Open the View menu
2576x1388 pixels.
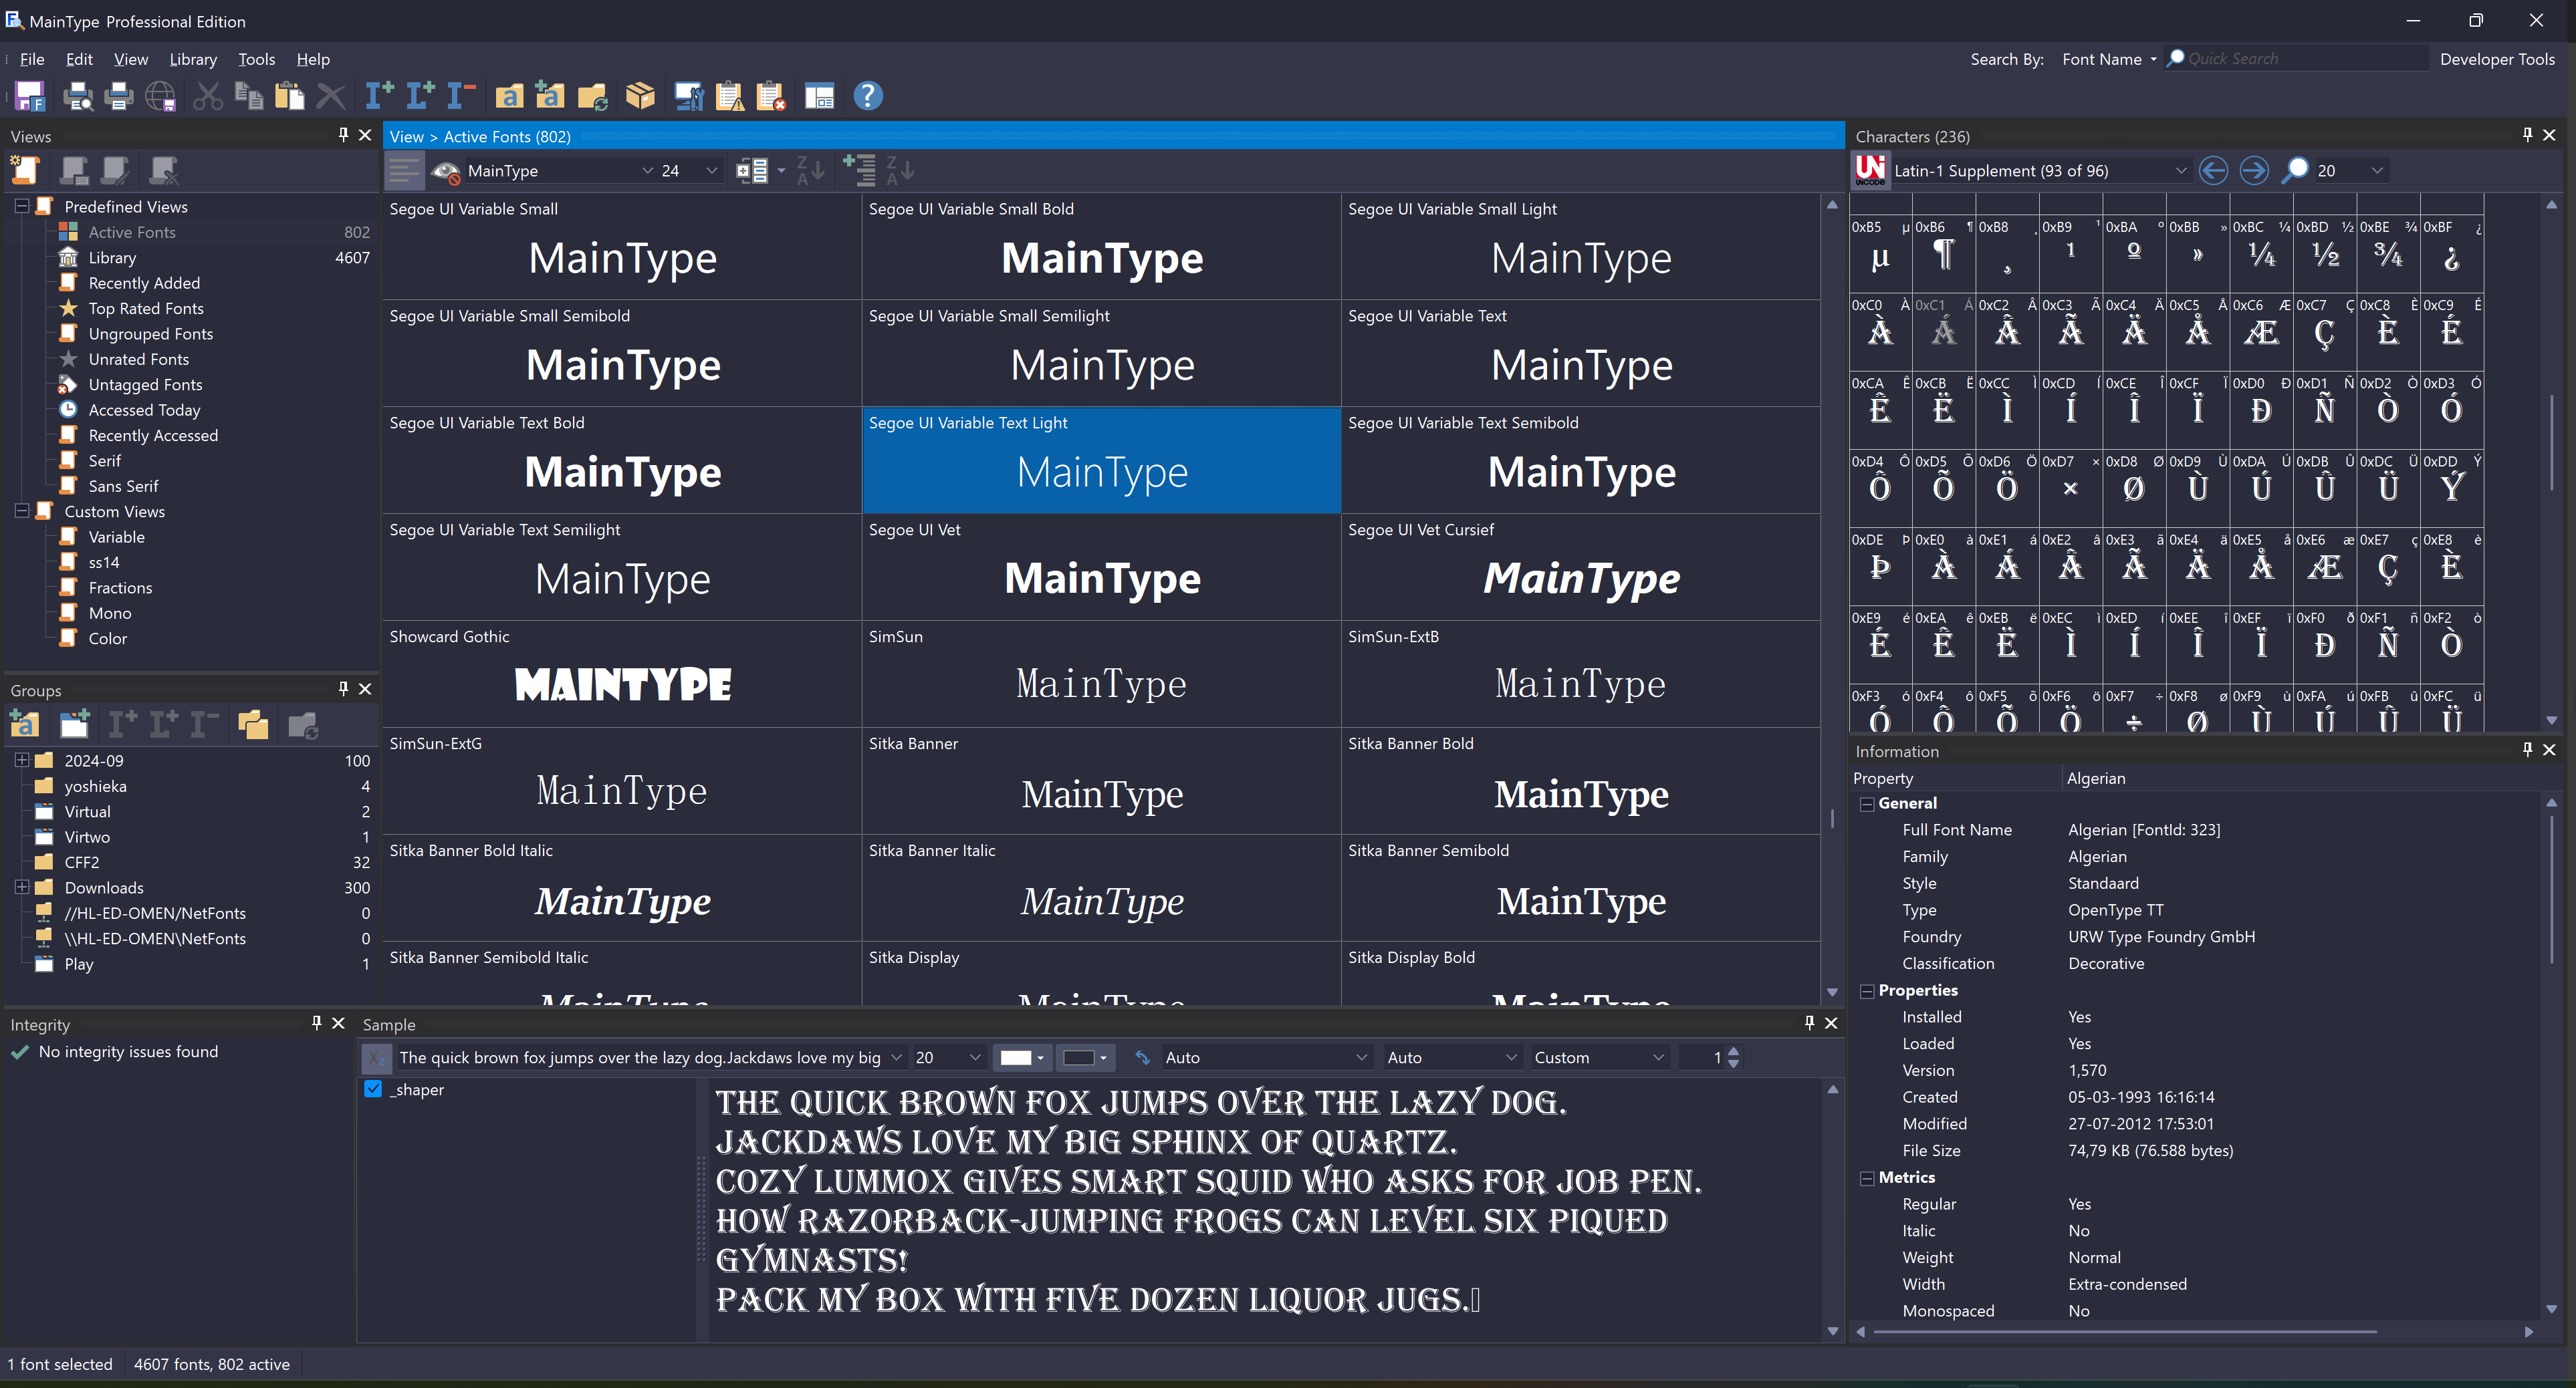pyautogui.click(x=131, y=59)
